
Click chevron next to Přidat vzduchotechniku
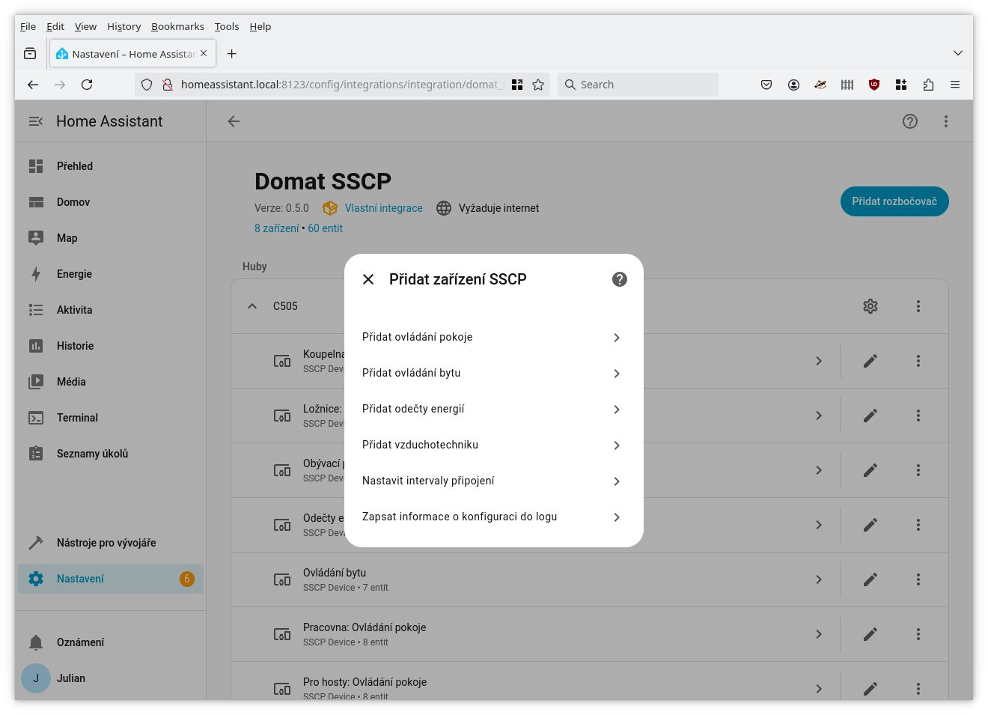[x=617, y=445]
